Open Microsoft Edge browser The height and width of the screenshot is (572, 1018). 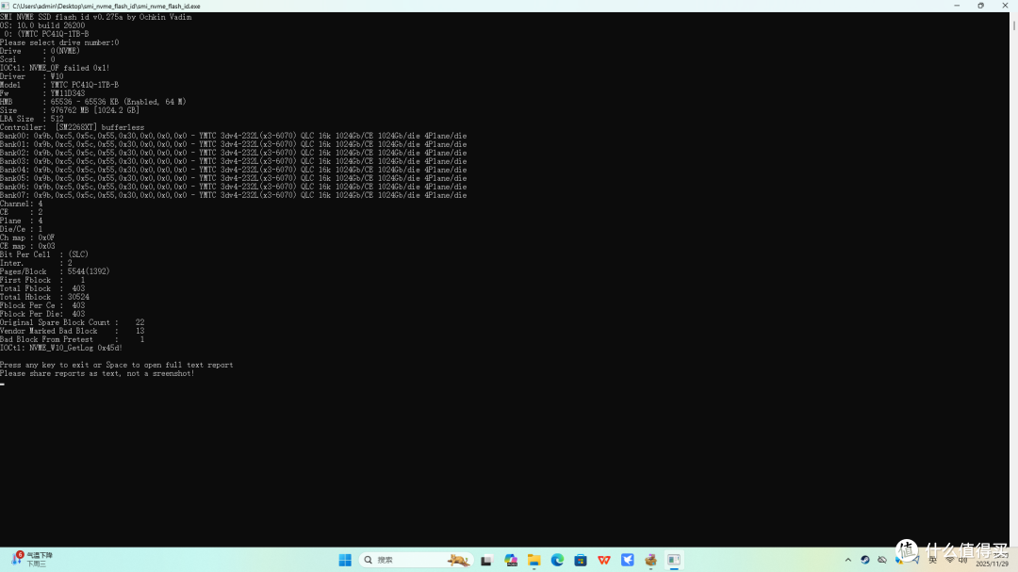(558, 560)
